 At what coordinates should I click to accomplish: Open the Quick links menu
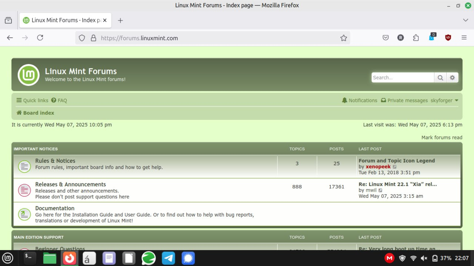(x=32, y=100)
